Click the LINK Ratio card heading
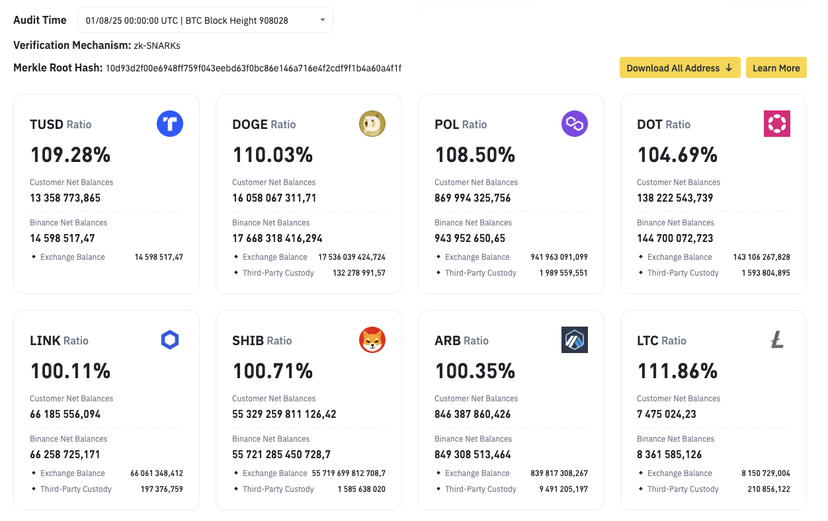The image size is (828, 521). click(59, 341)
